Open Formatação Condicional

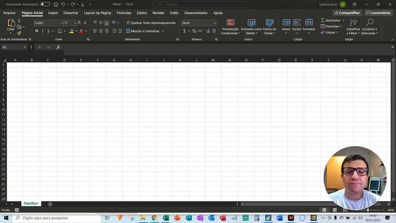pos(230,27)
